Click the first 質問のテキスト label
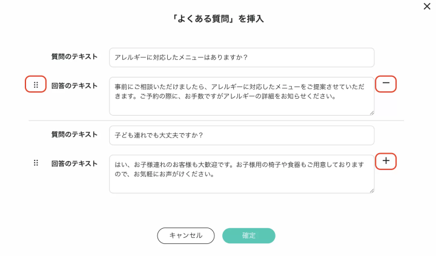Screen dimensions: 436x256 [x=74, y=57]
